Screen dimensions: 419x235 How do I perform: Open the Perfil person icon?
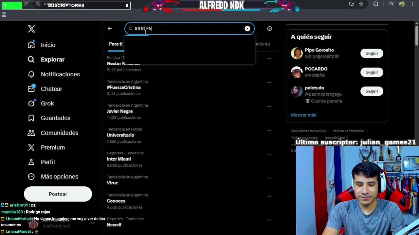point(31,162)
